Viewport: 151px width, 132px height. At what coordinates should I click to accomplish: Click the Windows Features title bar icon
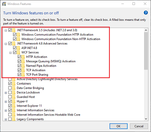click(x=4, y=4)
